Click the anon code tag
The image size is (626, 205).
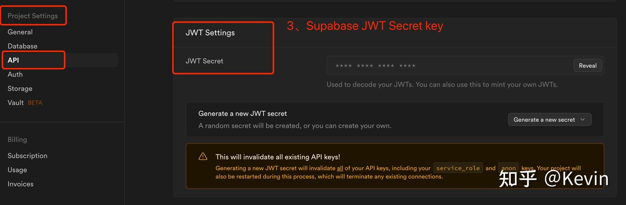click(x=508, y=168)
